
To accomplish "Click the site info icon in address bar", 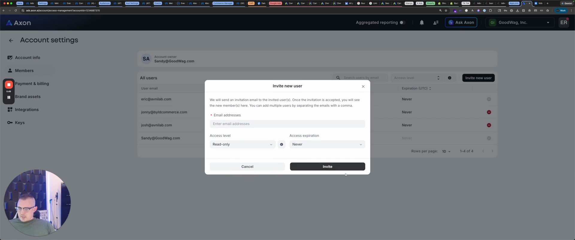I will [23, 10].
